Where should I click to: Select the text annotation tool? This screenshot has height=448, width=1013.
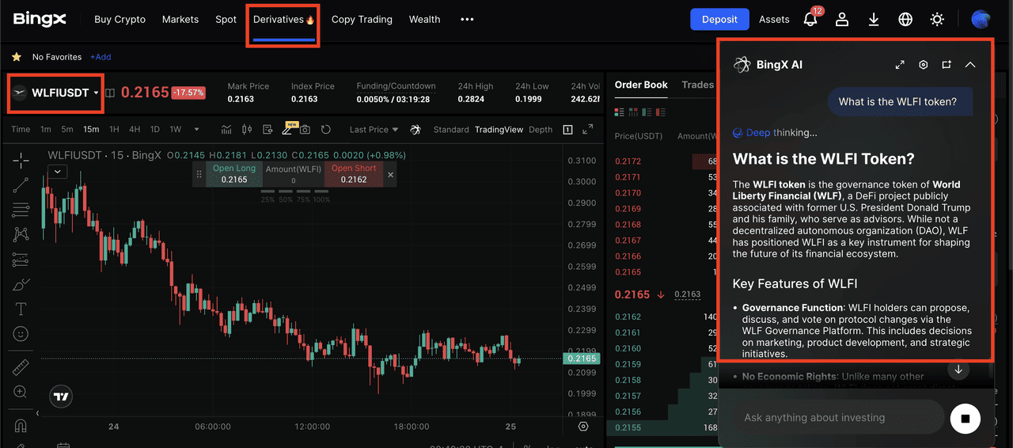[x=21, y=309]
